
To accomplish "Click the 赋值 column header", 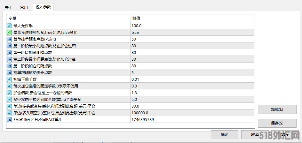I will coord(192,19).
